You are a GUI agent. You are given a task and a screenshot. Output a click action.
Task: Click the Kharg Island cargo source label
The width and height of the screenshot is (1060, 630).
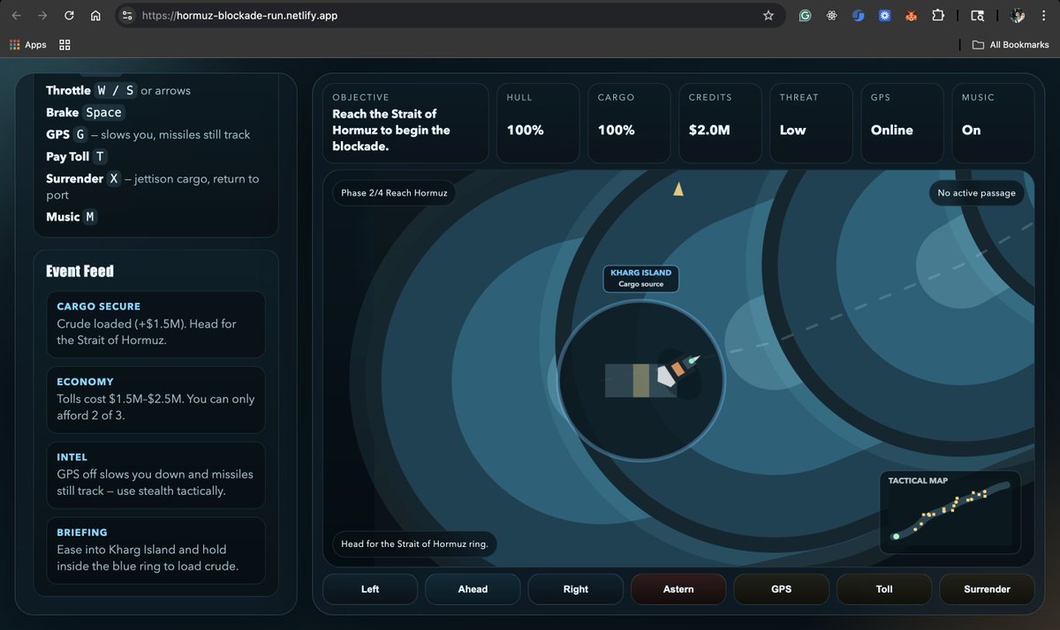point(641,279)
